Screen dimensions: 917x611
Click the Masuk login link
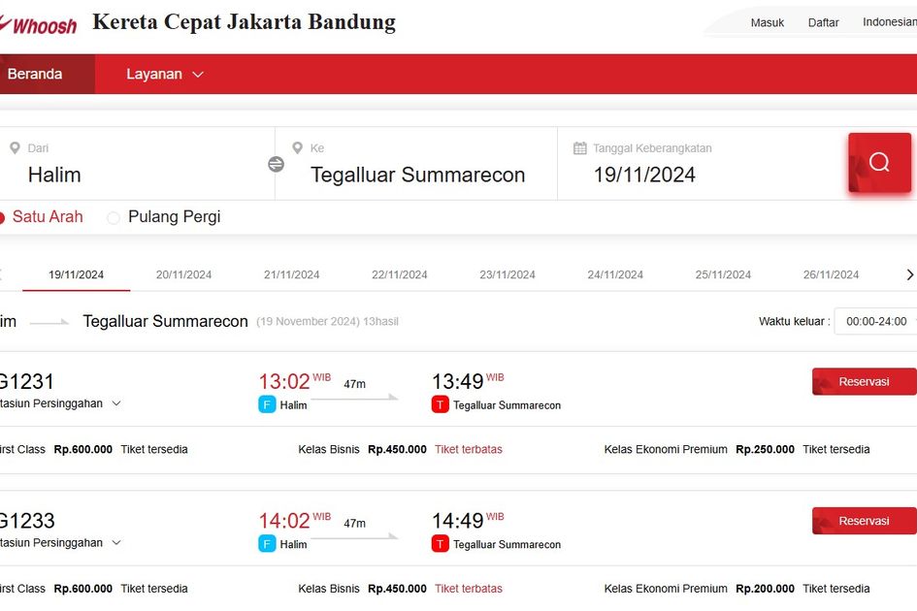pos(768,23)
